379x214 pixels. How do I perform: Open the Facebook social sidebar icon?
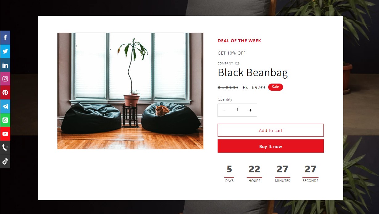coord(5,38)
